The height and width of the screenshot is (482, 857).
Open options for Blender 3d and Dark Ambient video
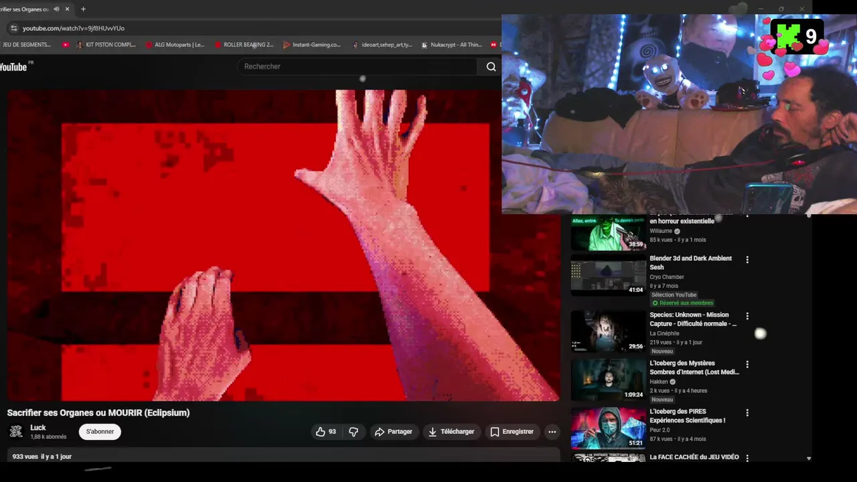pos(747,260)
